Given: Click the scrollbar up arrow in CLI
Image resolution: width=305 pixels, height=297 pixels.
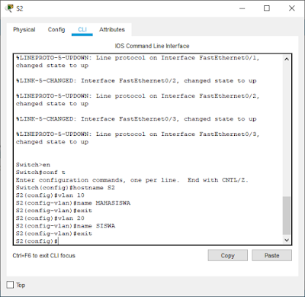Looking at the screenshot, I should (287, 59).
